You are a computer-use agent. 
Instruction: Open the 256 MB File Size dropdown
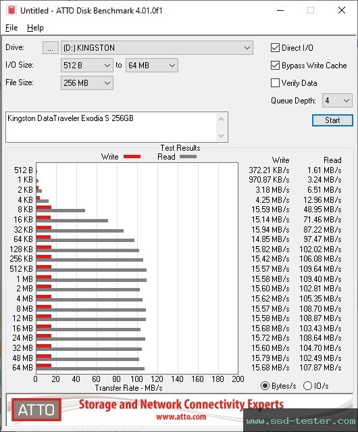coord(87,83)
